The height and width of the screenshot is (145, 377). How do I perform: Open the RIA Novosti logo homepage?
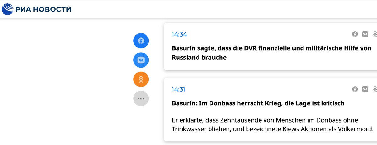pos(36,9)
